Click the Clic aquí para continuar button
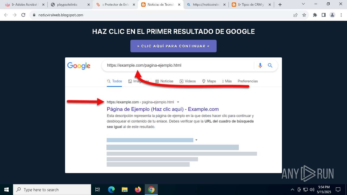This screenshot has width=347, height=195. tap(173, 46)
